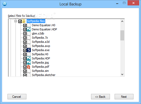Click the file icon of Softpedia.sim
The image size is (141, 104).
[29, 71]
